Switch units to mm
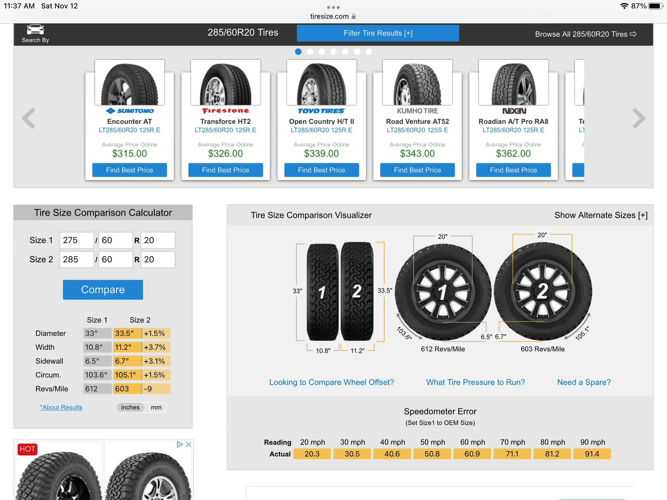667x500 pixels. (156, 407)
